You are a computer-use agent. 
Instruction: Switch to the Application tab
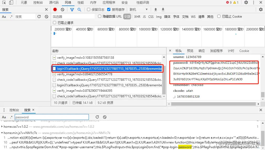pos(109,3)
